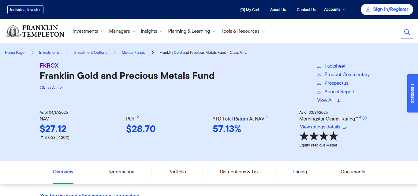Image resolution: width=418 pixels, height=196 pixels.
Task: Click the As of 03/31/2025 date
Action: click(313, 113)
